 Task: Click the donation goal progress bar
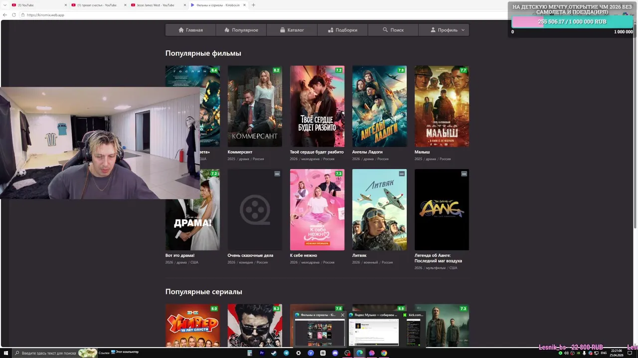pyautogui.click(x=572, y=22)
